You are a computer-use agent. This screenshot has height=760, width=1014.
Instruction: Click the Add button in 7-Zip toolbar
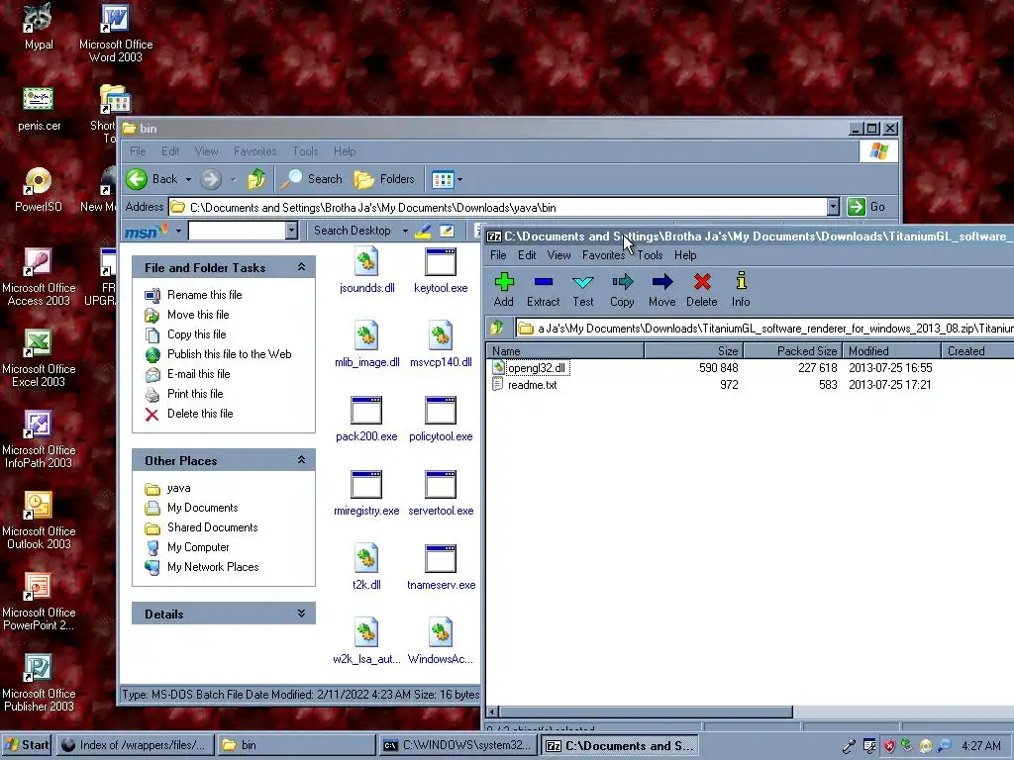click(504, 289)
